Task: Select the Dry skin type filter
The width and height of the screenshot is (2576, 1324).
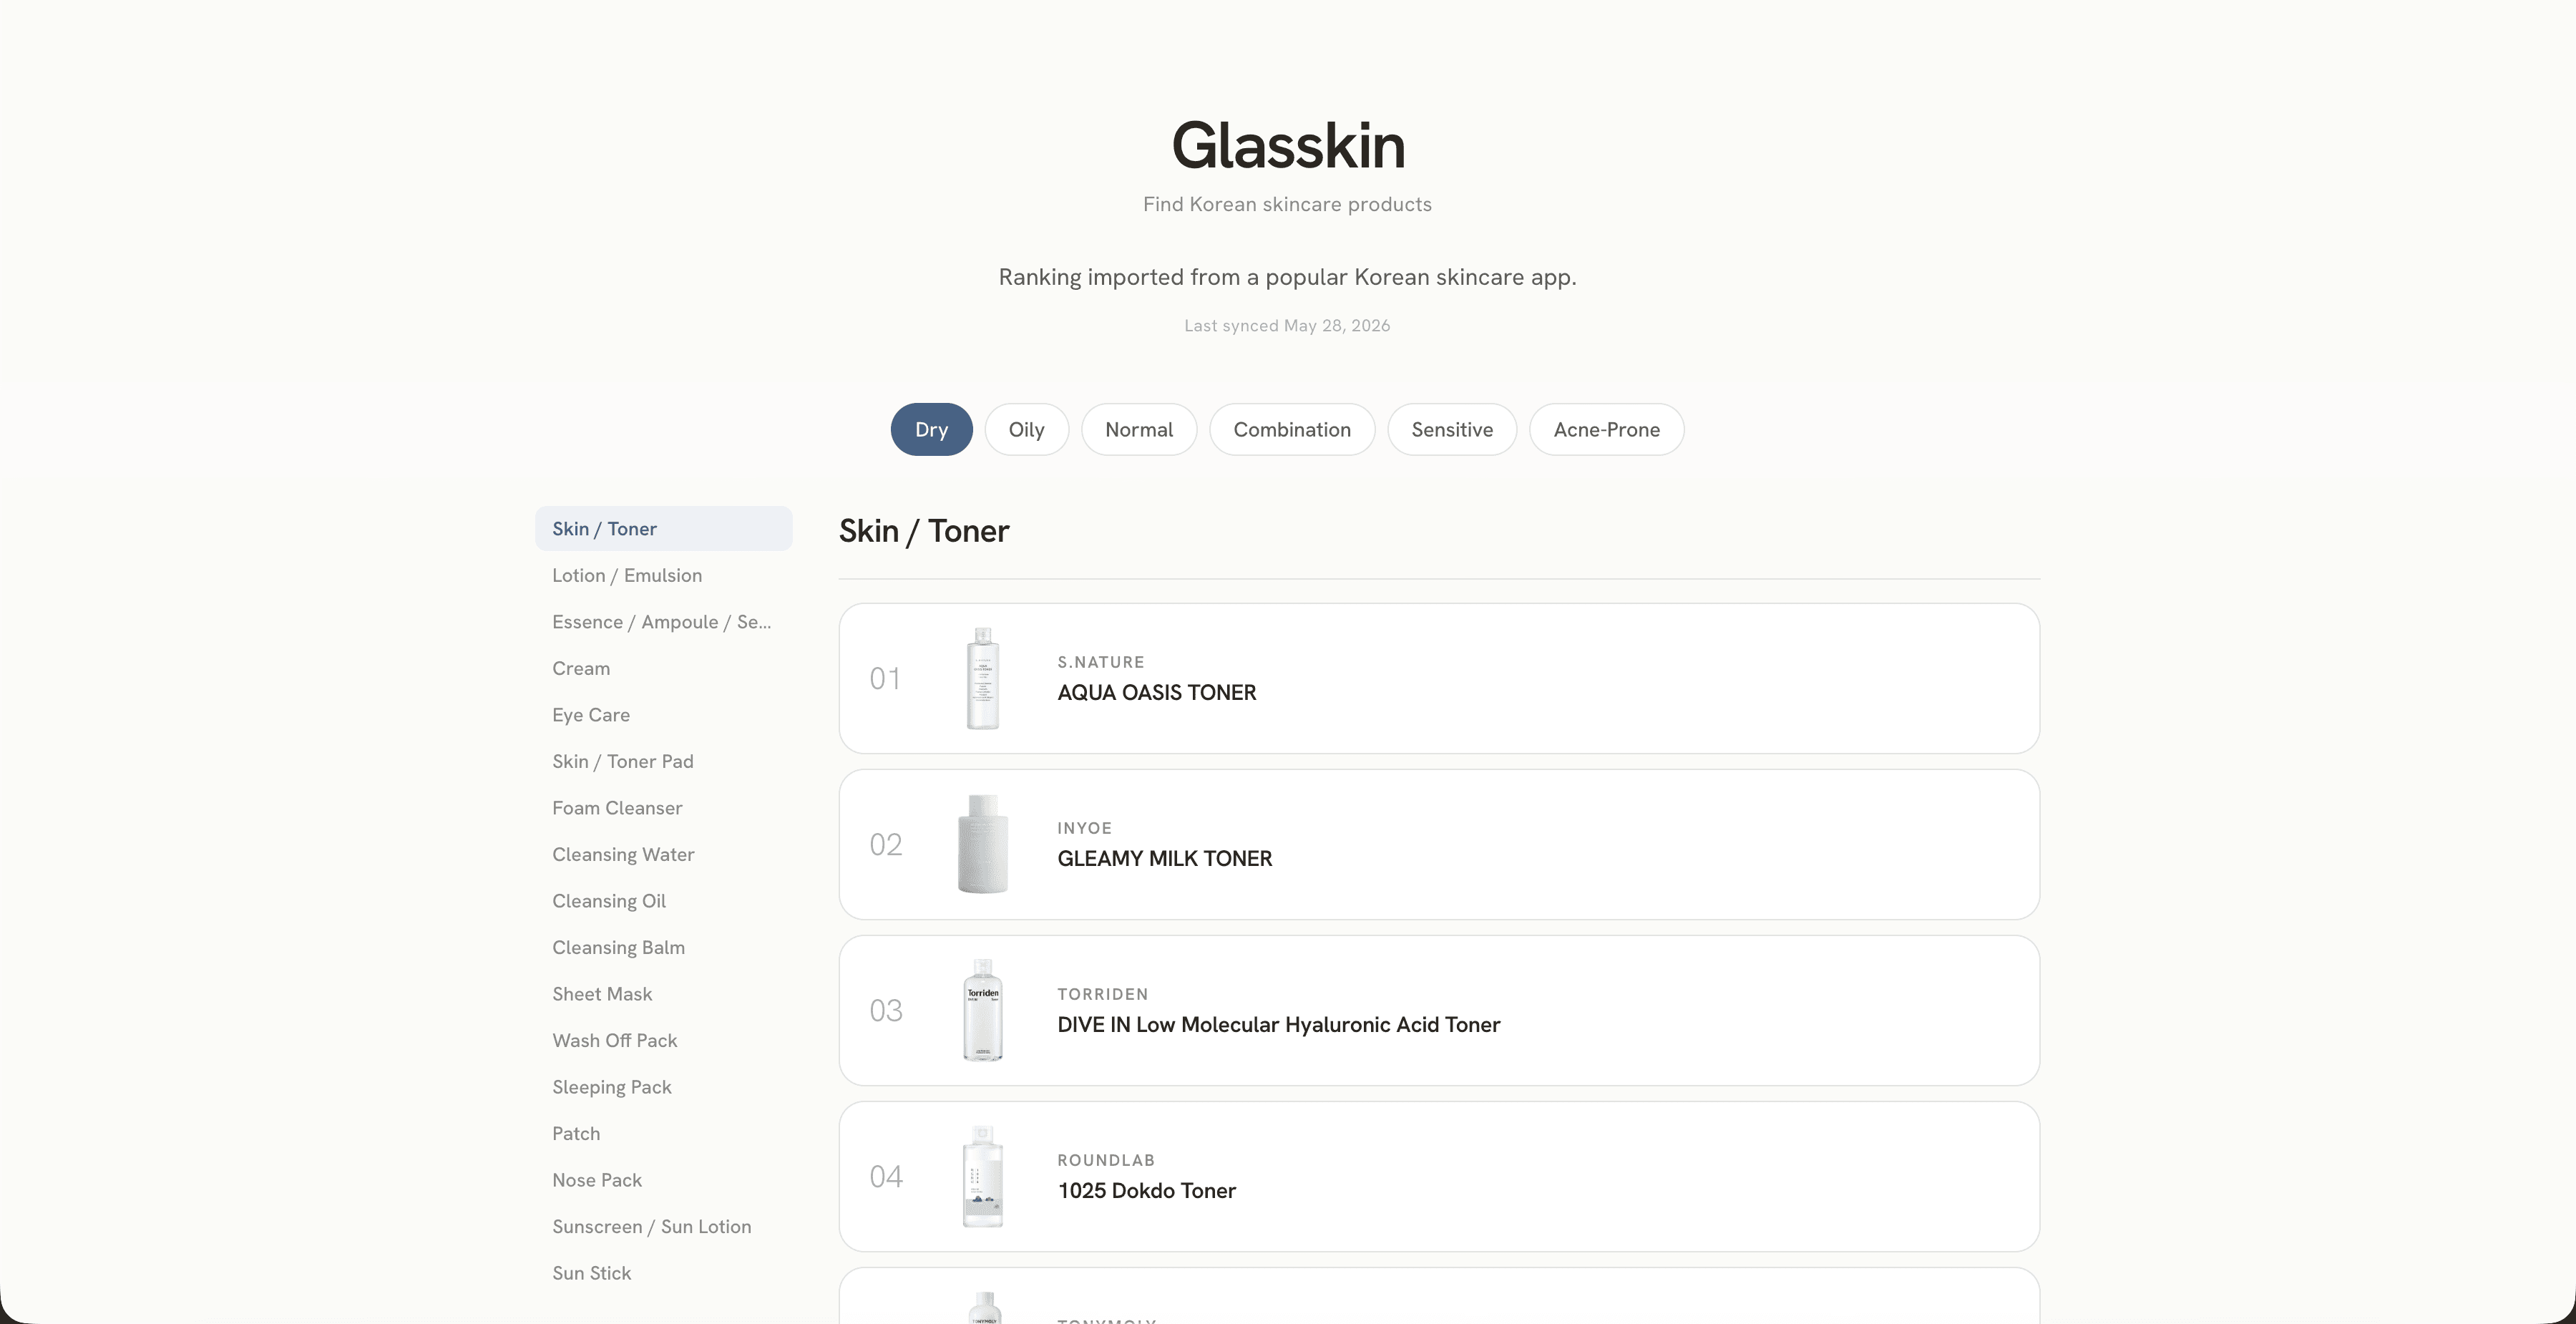Action: [x=931, y=429]
